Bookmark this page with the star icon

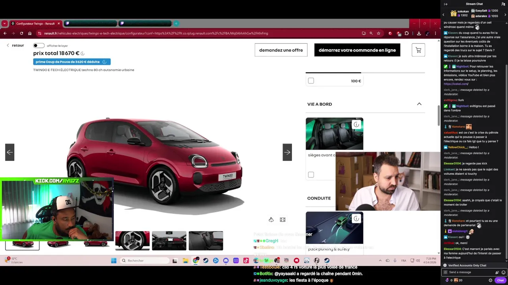click(379, 33)
